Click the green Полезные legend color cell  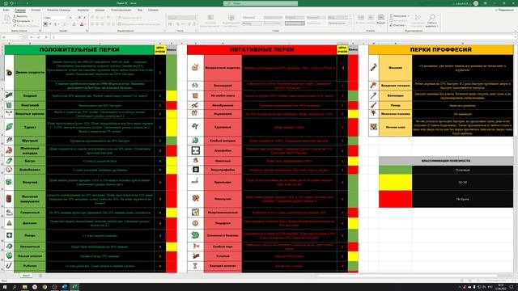[395, 170]
